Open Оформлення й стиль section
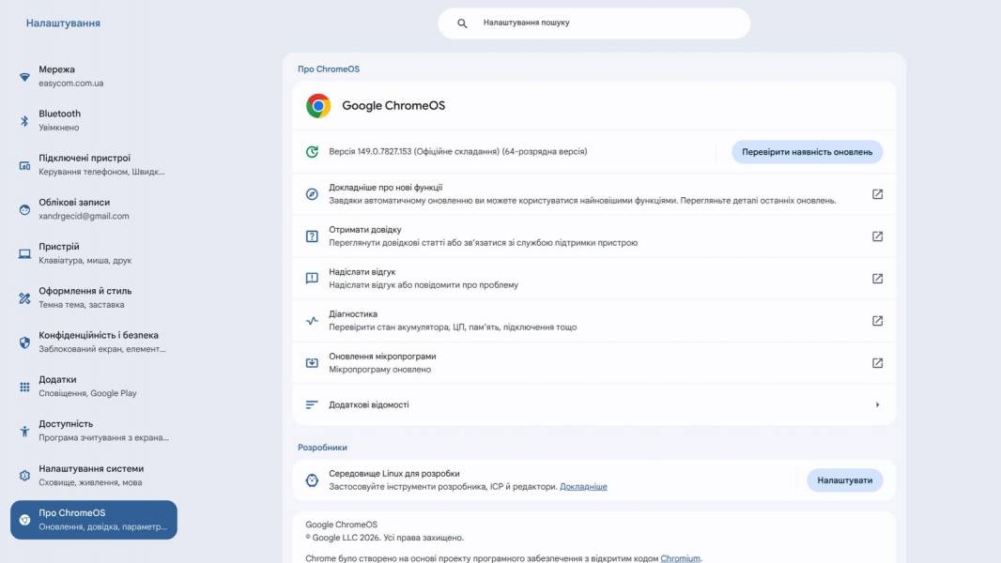 click(94, 297)
